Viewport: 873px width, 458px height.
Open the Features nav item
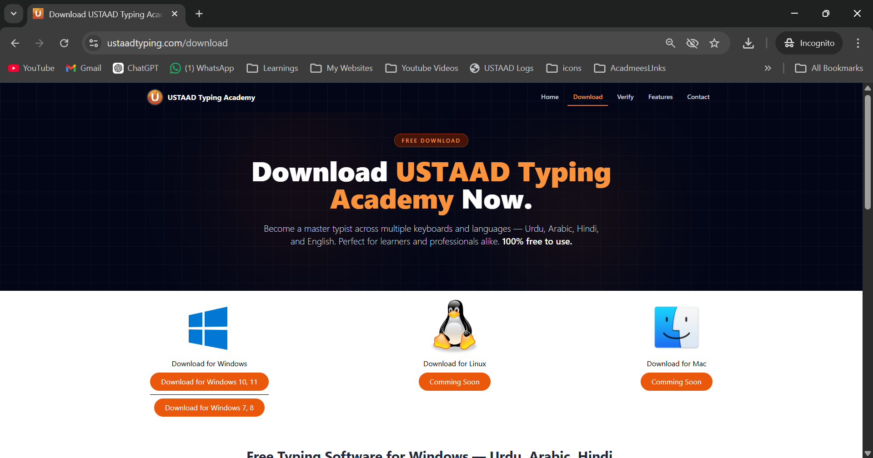point(660,97)
